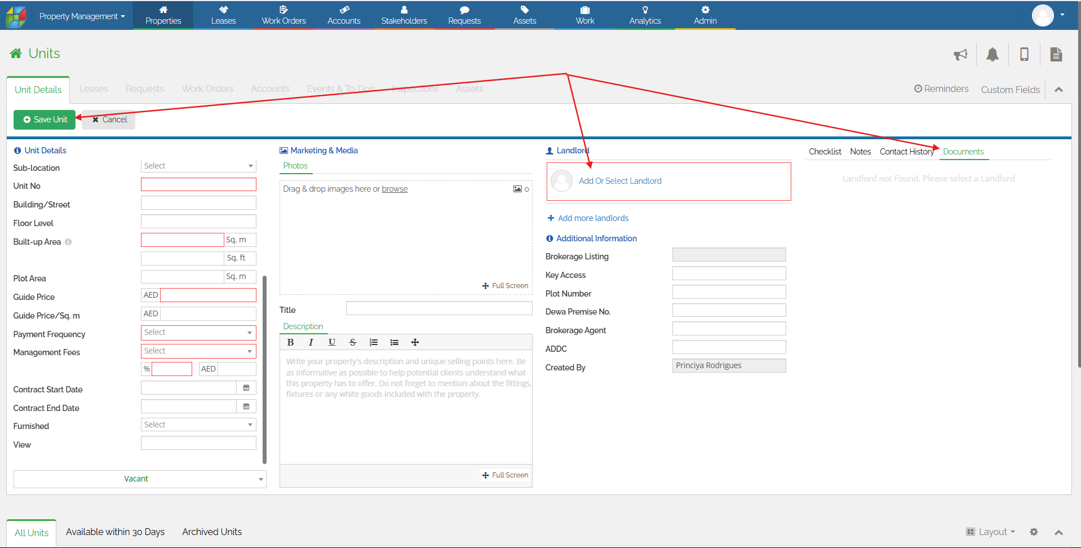The height and width of the screenshot is (548, 1081).
Task: Go to Work Orders in navigation
Action: click(x=283, y=15)
